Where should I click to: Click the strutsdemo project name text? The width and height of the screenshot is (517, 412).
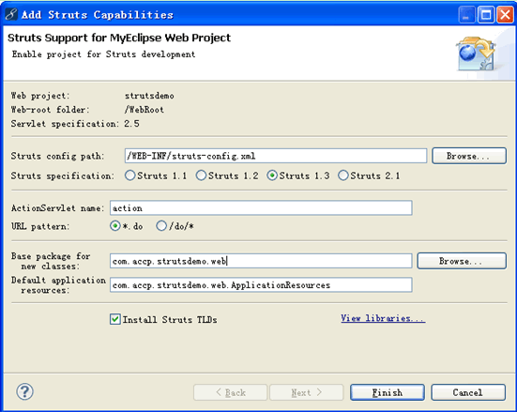149,96
